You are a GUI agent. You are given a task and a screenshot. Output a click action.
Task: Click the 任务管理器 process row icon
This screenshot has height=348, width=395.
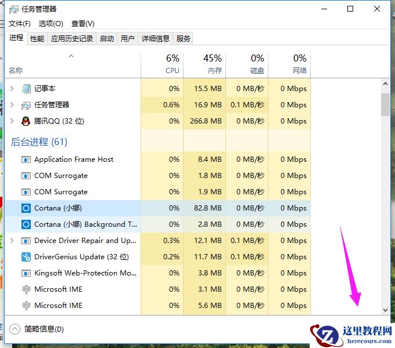click(26, 105)
